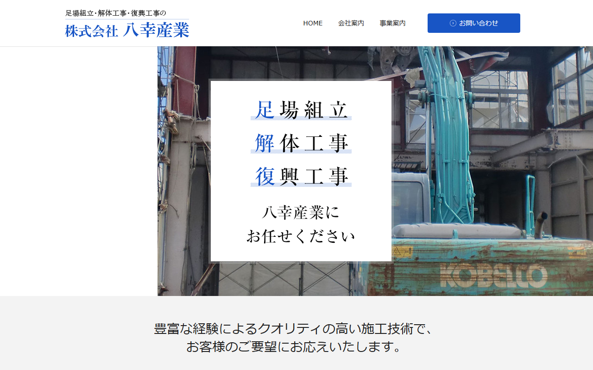Click the 八幸産業に text line
The height and width of the screenshot is (370, 593).
(x=301, y=212)
